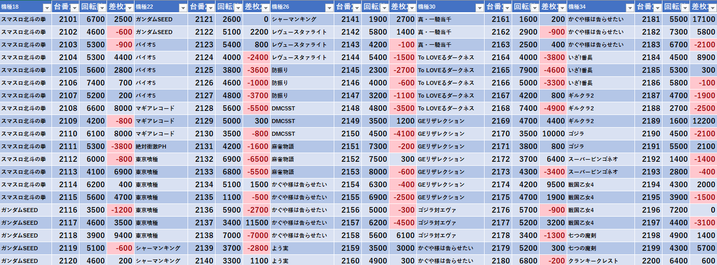Viewport: 717px width, 265px height.
Task: Click よう実 cell in row 2159
Action: [x=302, y=248]
